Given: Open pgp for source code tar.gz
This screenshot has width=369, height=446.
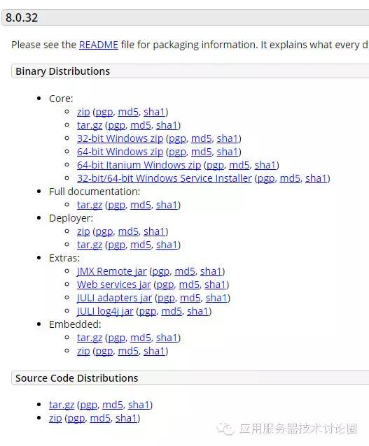Looking at the screenshot, I should pyautogui.click(x=89, y=405).
